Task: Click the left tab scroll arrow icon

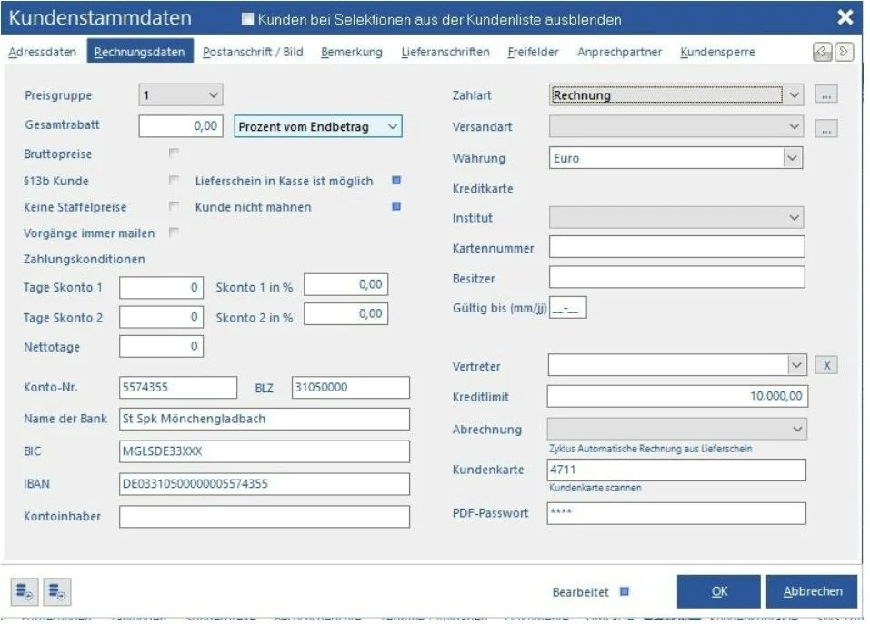Action: pos(822,52)
